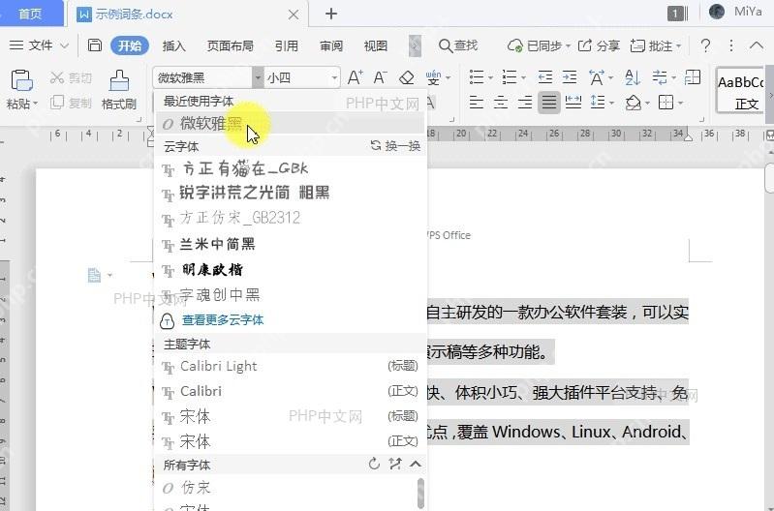Choose cloud font 方正有猫在_GBK

click(291, 169)
